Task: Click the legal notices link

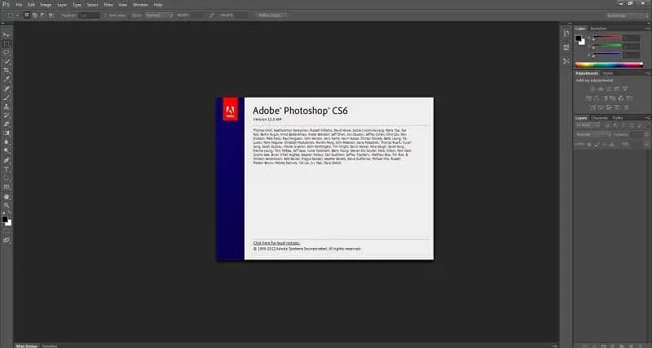Action: (278, 242)
